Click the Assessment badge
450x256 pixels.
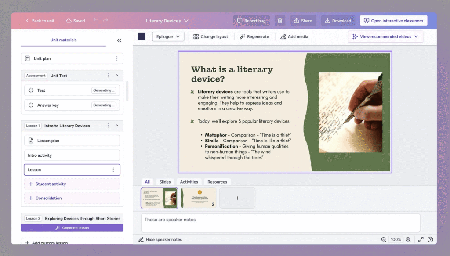(36, 76)
